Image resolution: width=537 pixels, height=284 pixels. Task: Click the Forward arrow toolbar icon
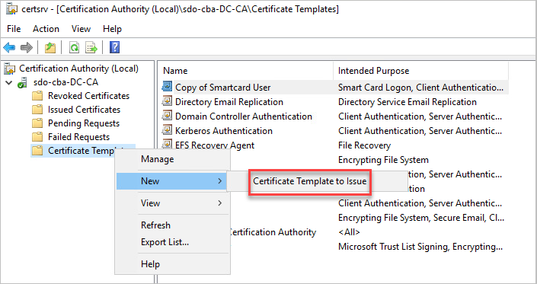click(x=27, y=47)
